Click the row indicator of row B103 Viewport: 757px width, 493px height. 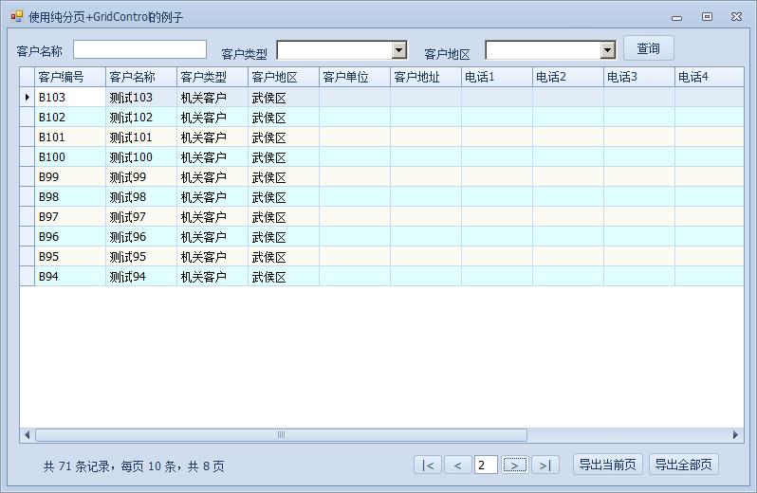pos(27,98)
